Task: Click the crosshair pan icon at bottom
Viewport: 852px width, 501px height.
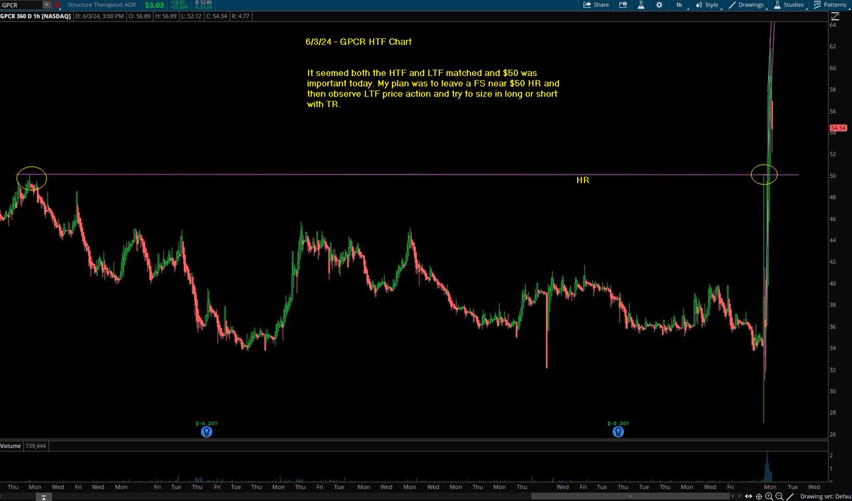Action: coord(759,497)
